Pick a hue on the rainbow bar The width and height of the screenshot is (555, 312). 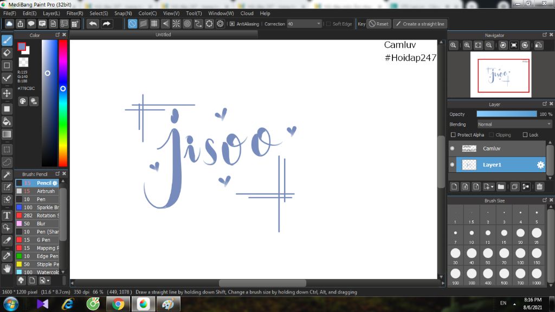[x=63, y=102]
